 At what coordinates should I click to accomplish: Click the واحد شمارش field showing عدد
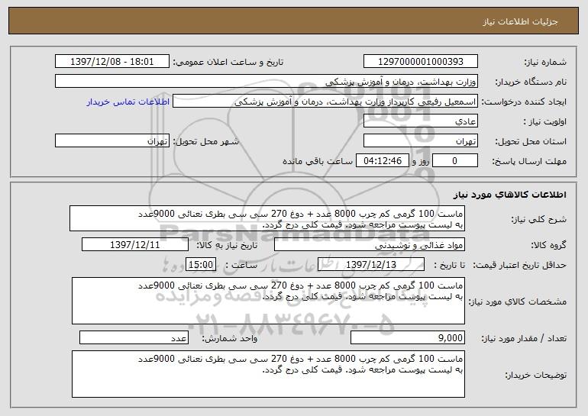(x=134, y=337)
